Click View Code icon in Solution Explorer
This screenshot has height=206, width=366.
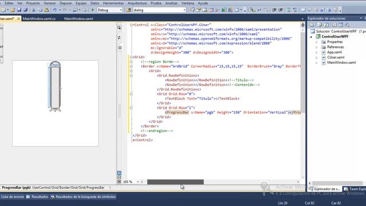(x=335, y=25)
